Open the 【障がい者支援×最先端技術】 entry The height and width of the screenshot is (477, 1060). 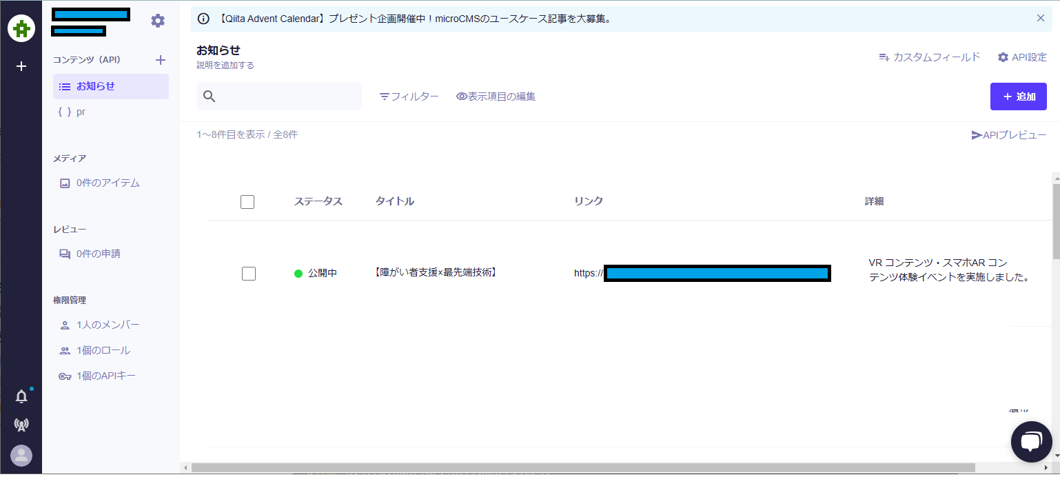pos(435,272)
